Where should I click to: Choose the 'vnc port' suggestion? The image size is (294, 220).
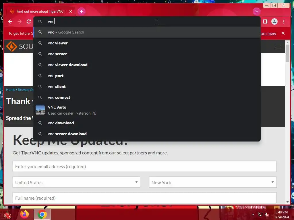(x=147, y=76)
